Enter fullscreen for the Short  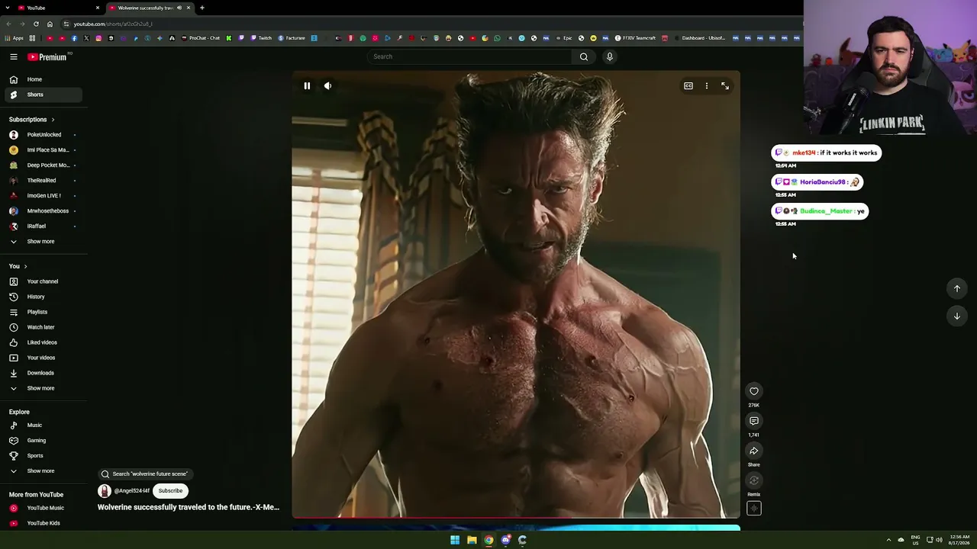[725, 86]
